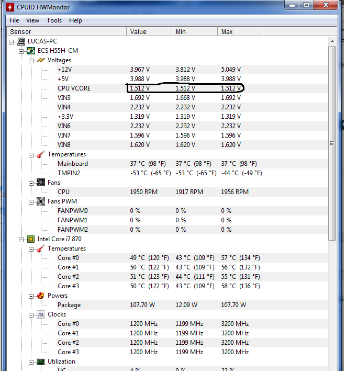This screenshot has width=346, height=373.
Task: Collapse the ECS H55H-CM node
Action: pos(21,52)
